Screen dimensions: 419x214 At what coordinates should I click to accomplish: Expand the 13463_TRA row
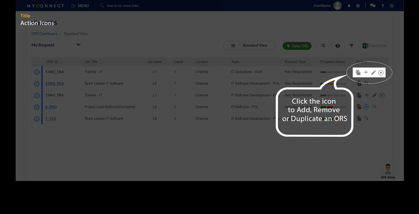pyautogui.click(x=37, y=72)
